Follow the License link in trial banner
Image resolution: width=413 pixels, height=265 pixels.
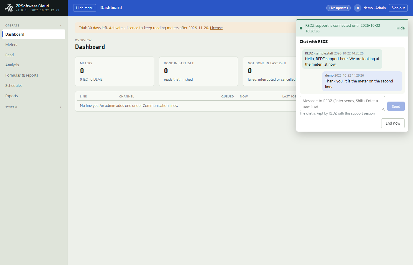tap(216, 28)
